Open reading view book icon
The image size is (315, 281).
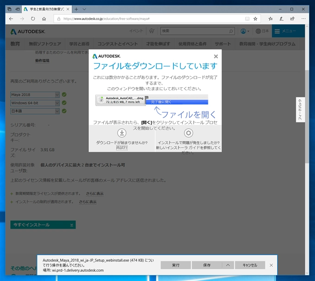tap(247, 18)
